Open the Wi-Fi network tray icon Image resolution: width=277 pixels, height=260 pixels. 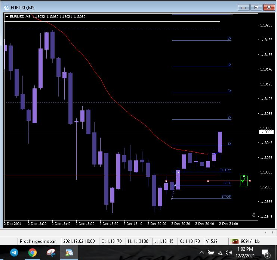(x=220, y=253)
